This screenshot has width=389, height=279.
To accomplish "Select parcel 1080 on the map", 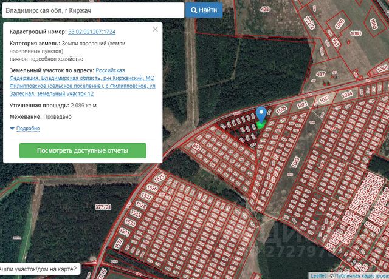I will point(356,34).
